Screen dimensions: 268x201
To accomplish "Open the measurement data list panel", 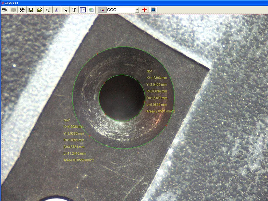I will pyautogui.click(x=83, y=10).
